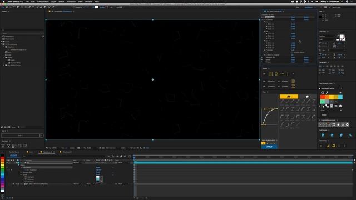Image resolution: width=356 pixels, height=200 pixels.
Task: Open the viewer magnification dropdown
Action: [55, 148]
